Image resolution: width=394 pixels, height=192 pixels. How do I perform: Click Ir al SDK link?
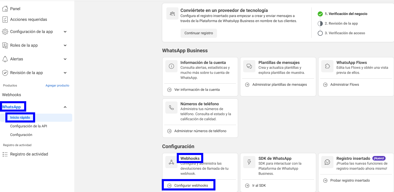point(259,186)
